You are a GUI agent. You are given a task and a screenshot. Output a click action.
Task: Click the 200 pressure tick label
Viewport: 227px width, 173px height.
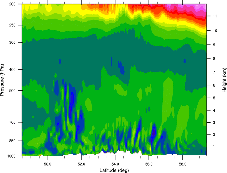pyautogui.click(x=13, y=4)
